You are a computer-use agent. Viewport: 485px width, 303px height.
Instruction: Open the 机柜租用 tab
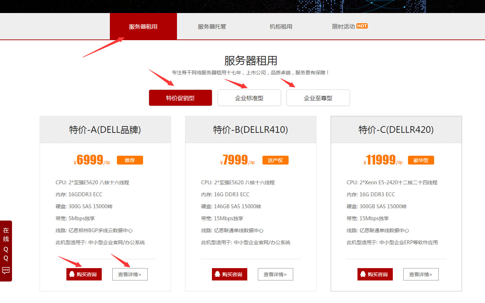[281, 26]
